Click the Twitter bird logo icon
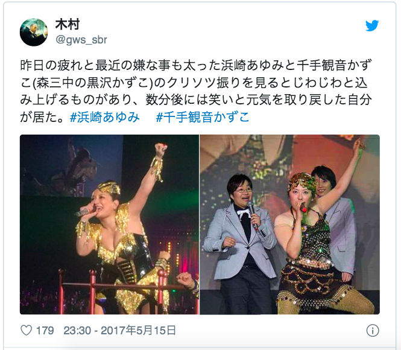This screenshot has height=350, width=401. (372, 25)
